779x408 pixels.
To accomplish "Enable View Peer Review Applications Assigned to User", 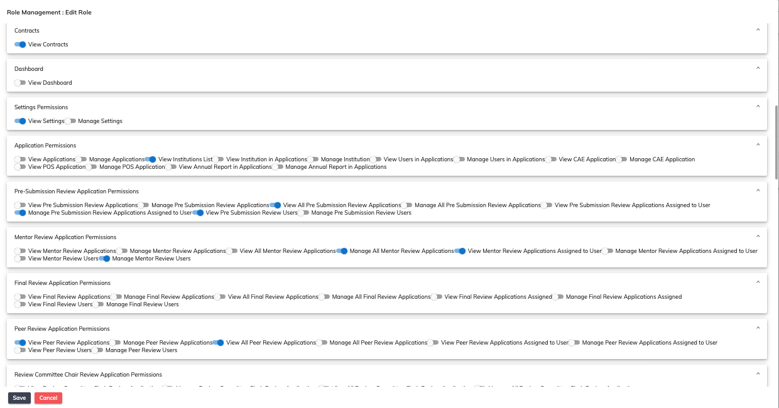I will tap(433, 343).
